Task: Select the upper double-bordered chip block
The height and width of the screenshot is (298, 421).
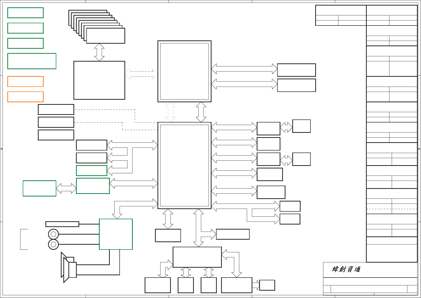Action: click(x=185, y=71)
